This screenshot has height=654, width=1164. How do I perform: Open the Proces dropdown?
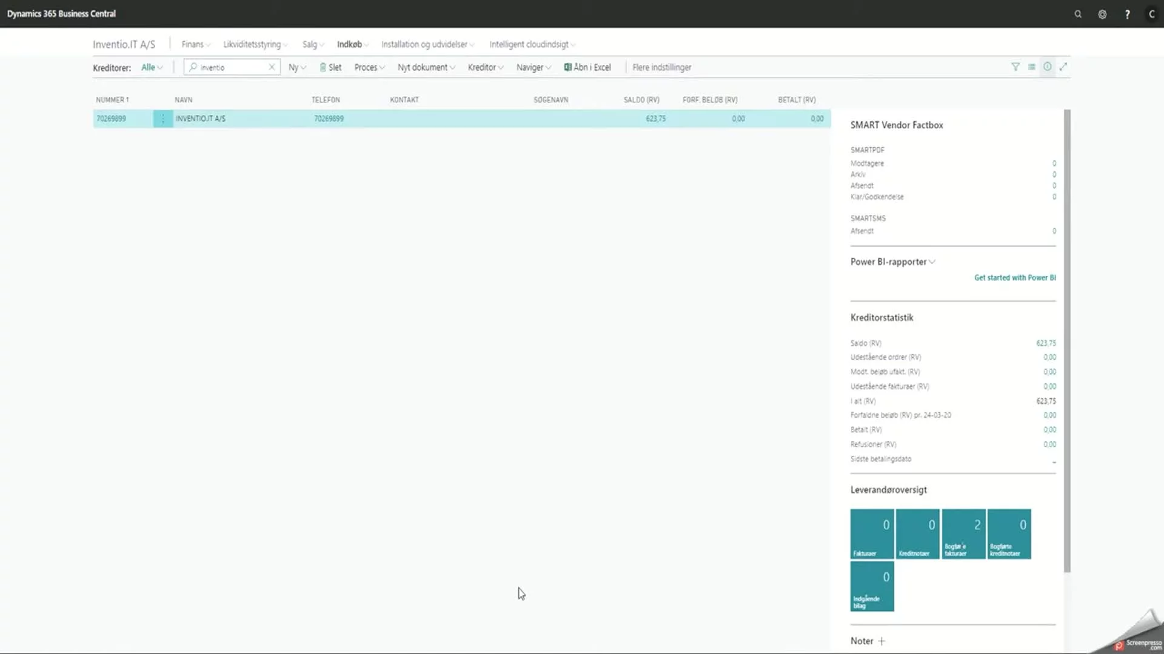(x=369, y=67)
